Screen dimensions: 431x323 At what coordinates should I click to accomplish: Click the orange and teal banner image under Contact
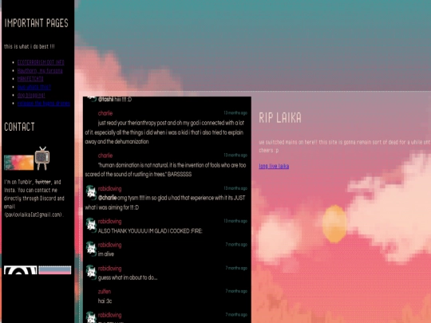(18, 163)
